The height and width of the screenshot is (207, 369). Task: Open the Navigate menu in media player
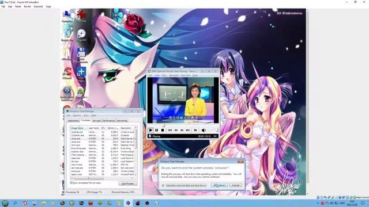pyautogui.click(x=174, y=75)
